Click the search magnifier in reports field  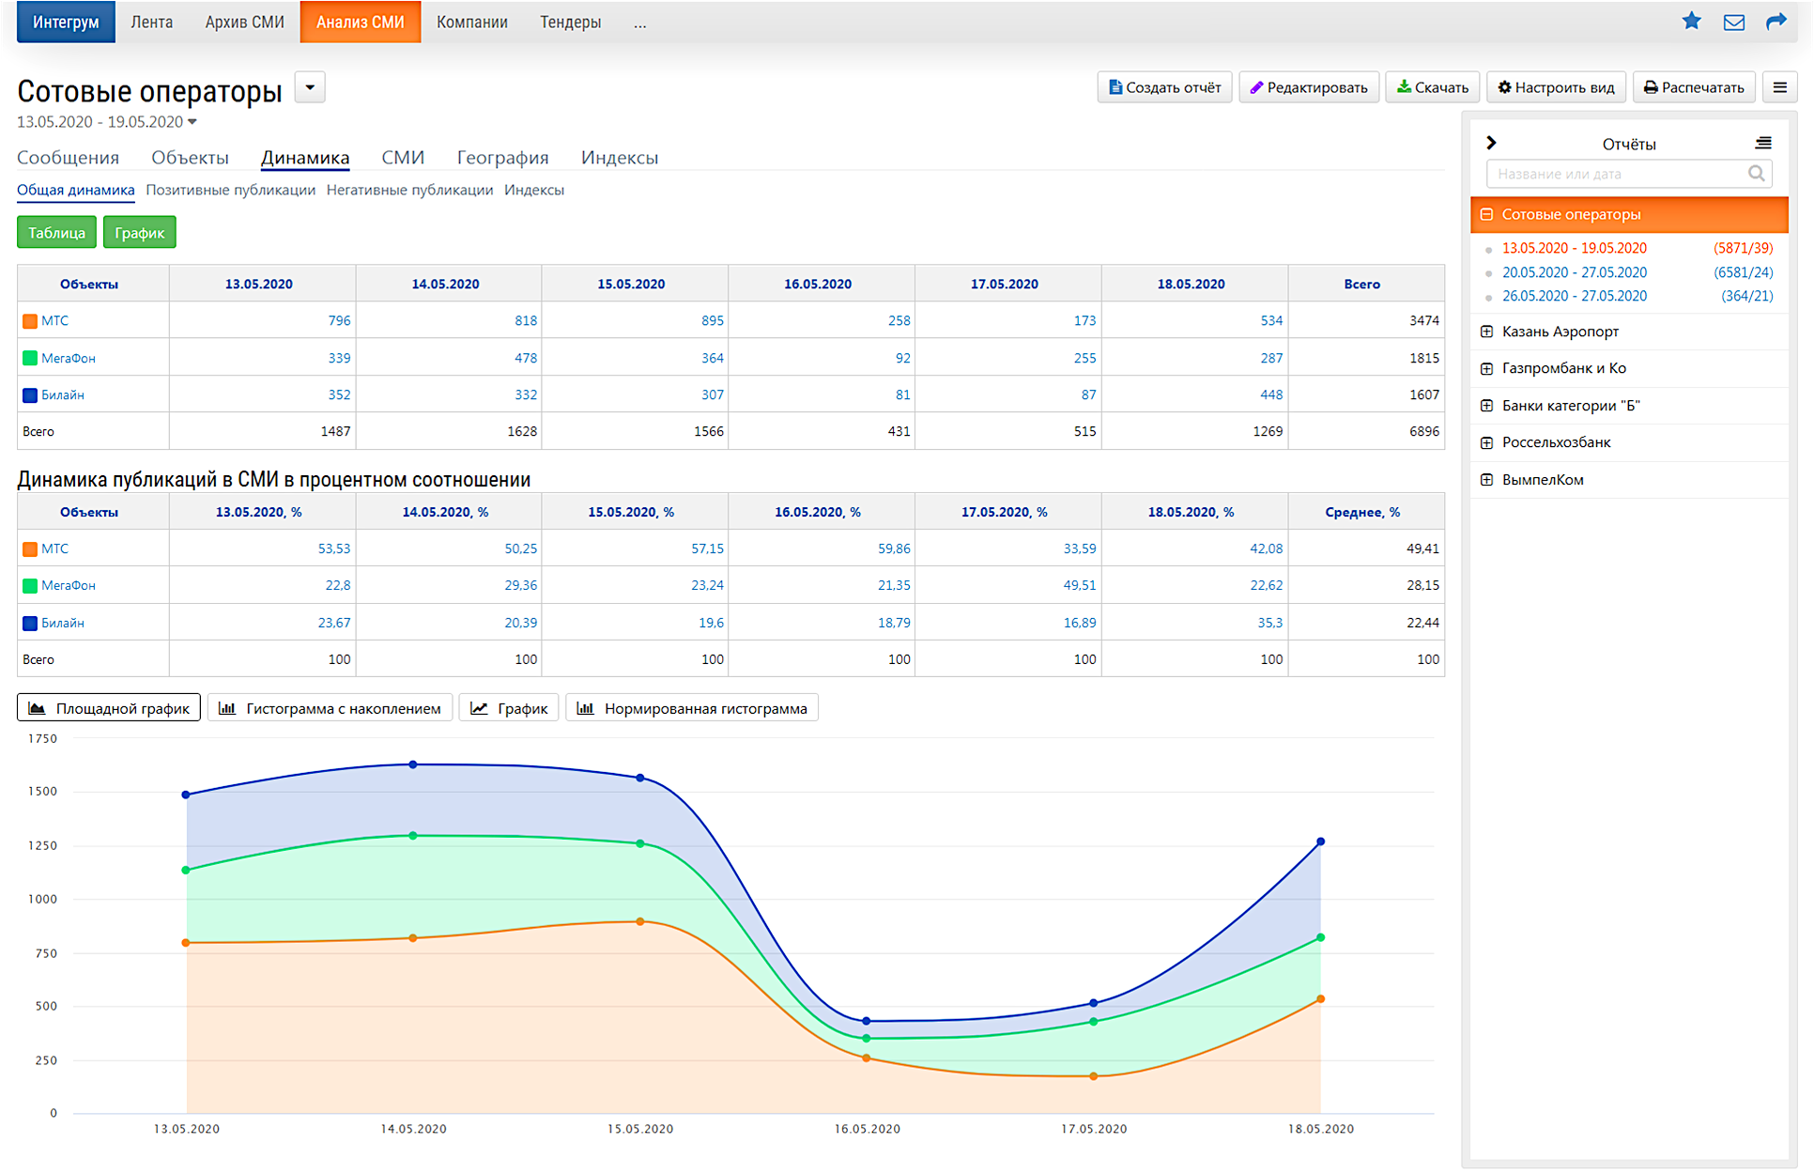(1756, 174)
